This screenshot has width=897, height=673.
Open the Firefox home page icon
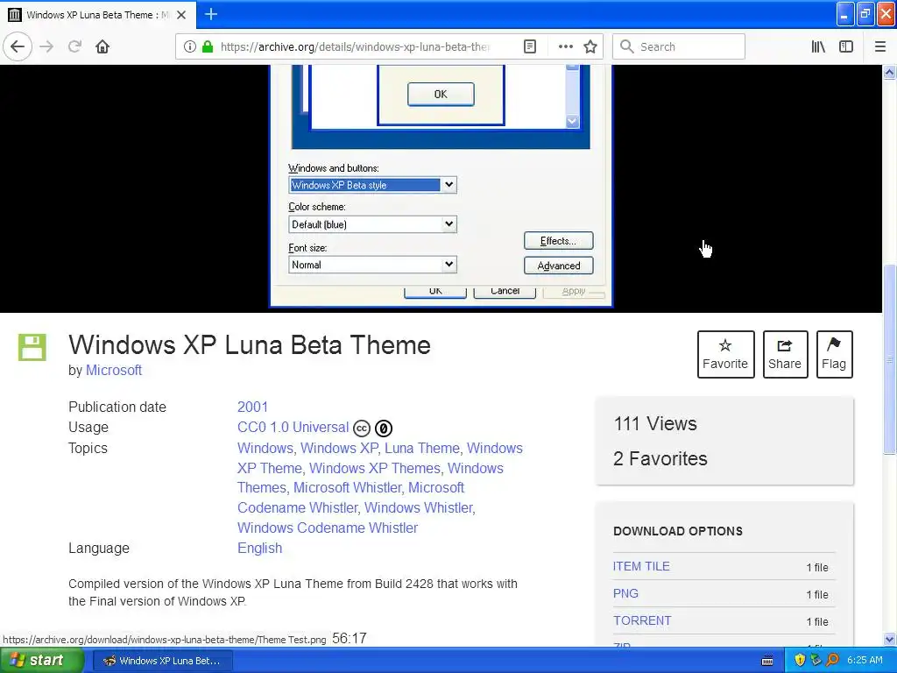click(x=102, y=46)
